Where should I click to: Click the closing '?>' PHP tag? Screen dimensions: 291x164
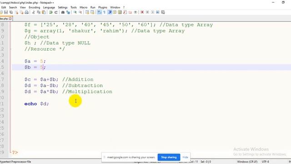click(x=15, y=153)
